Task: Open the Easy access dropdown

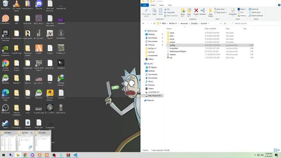Action: [220, 12]
